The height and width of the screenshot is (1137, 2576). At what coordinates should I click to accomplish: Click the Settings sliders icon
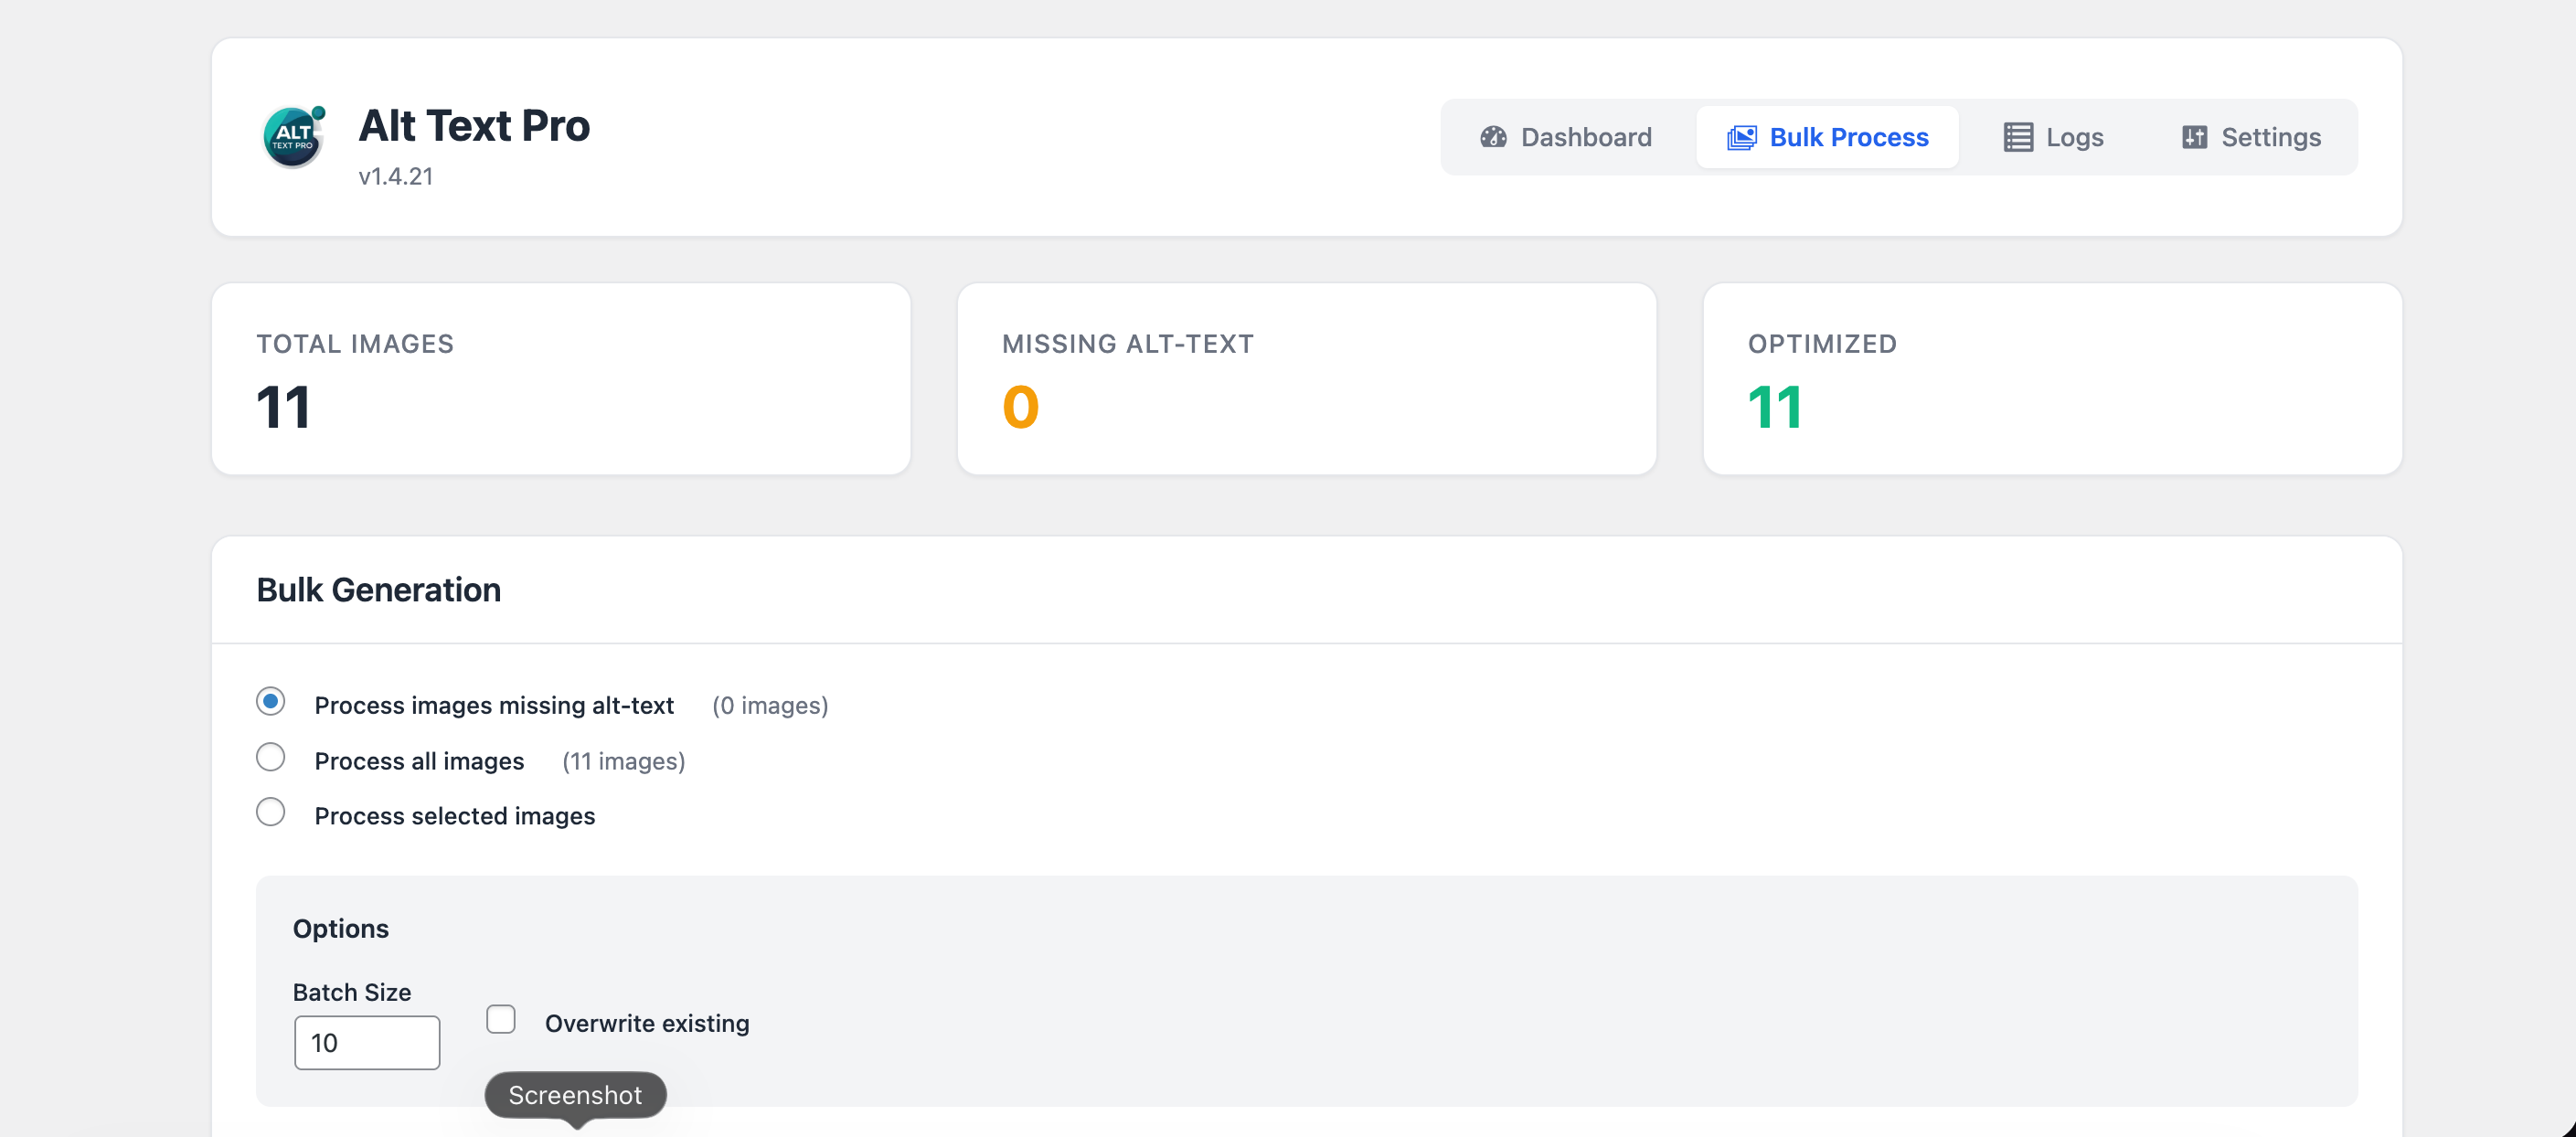[2194, 137]
